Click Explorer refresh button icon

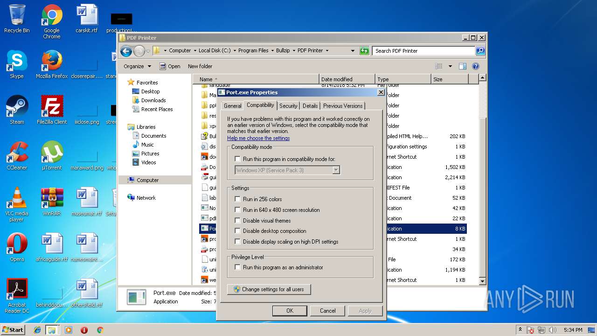[364, 51]
